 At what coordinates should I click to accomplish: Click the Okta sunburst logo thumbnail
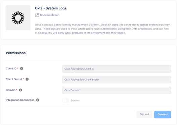click(18, 18)
